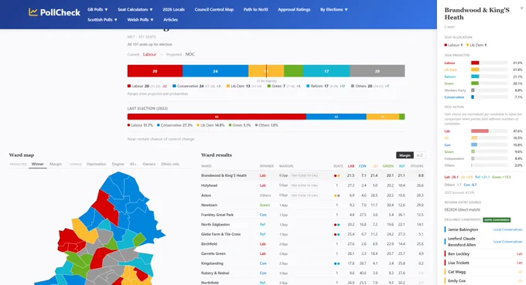Image resolution: width=526 pixels, height=285 pixels.
Task: Select candidate Emily Cox
Action: 456,281
